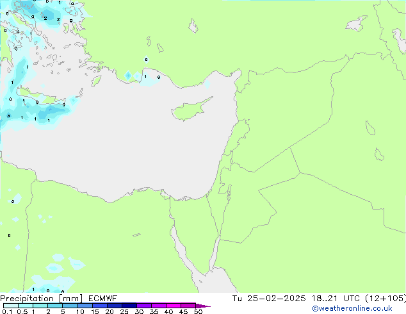Click the over-50 arrow end of legend
The width and height of the screenshot is (406, 314).
pos(203,306)
